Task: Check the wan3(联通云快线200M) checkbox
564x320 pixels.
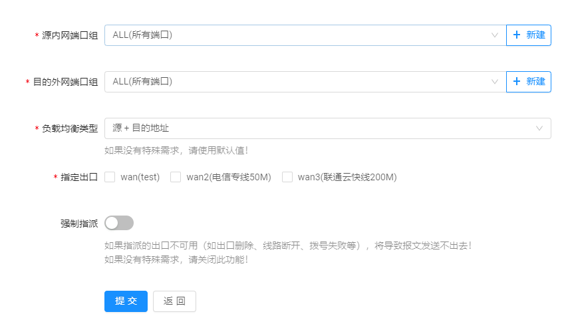Action: 287,177
